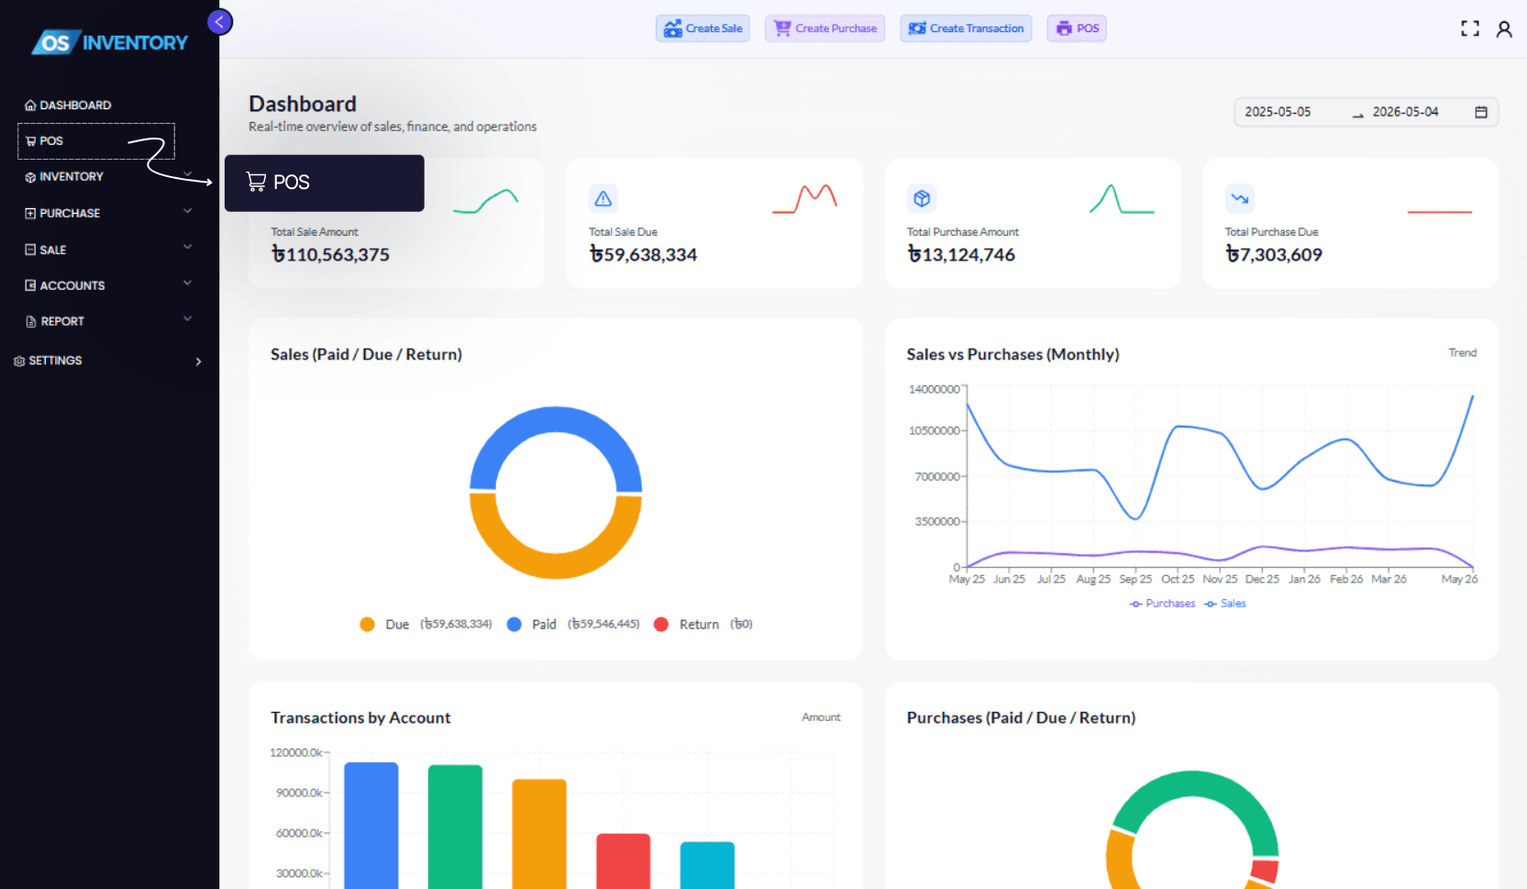Toggle fullscreen mode icon in the header
Image resolution: width=1527 pixels, height=889 pixels.
[1470, 28]
